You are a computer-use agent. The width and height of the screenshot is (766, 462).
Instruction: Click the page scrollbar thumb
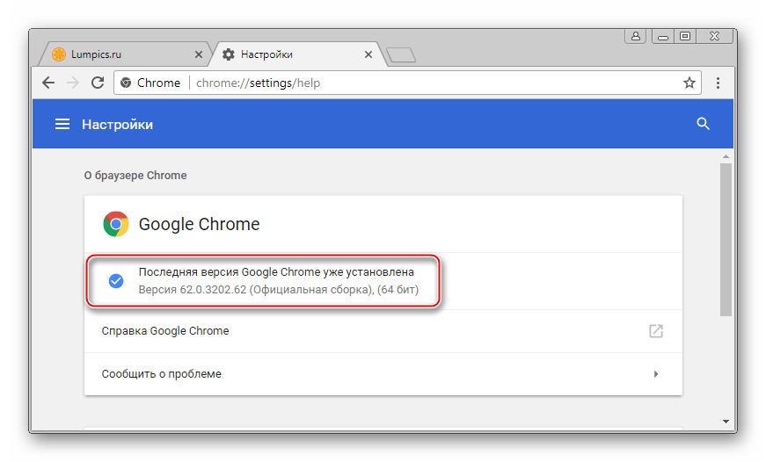[x=726, y=237]
